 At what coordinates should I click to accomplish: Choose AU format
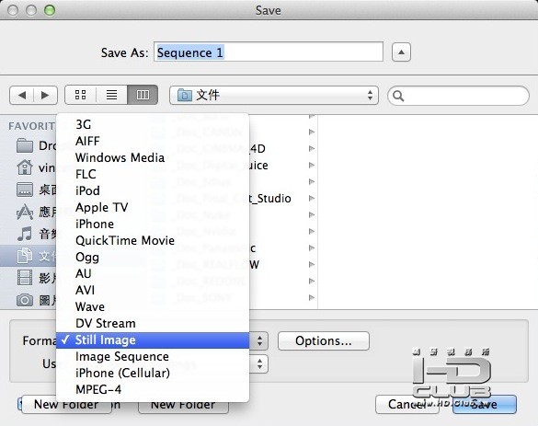click(153, 273)
